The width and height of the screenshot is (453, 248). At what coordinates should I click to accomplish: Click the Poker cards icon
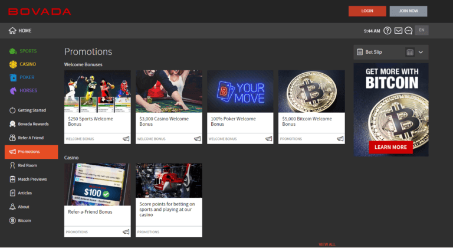tap(13, 77)
